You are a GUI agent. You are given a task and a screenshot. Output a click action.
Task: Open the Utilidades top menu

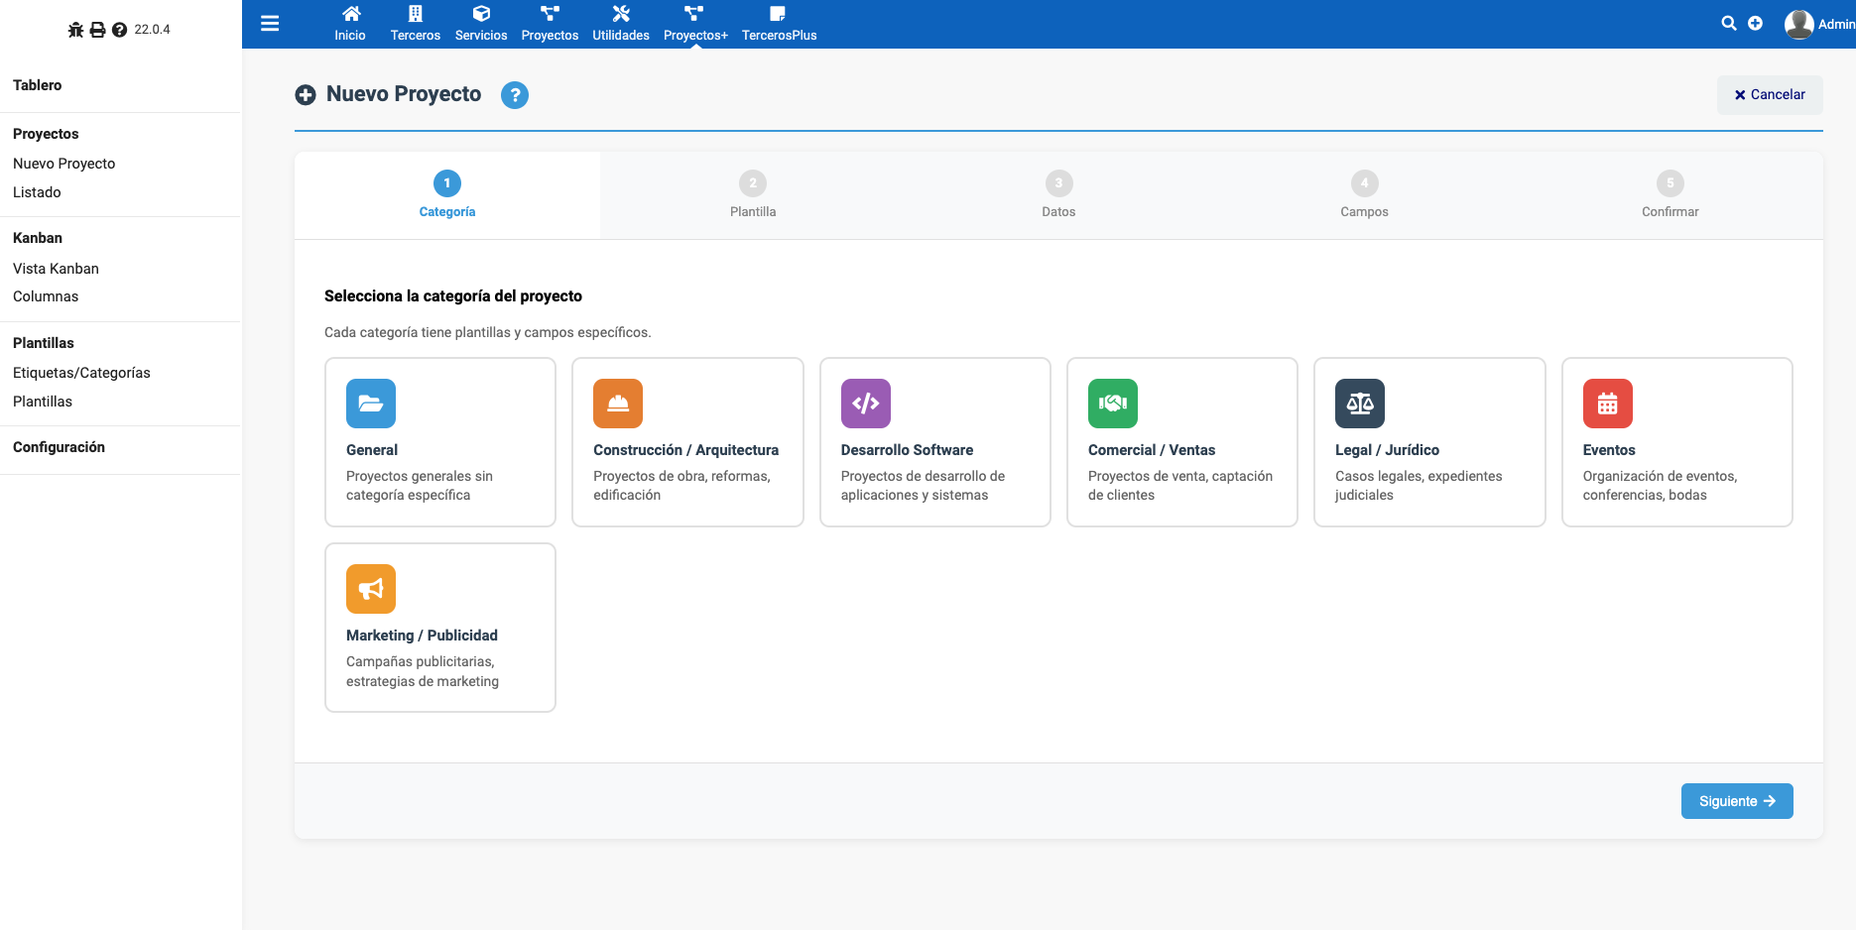click(620, 24)
